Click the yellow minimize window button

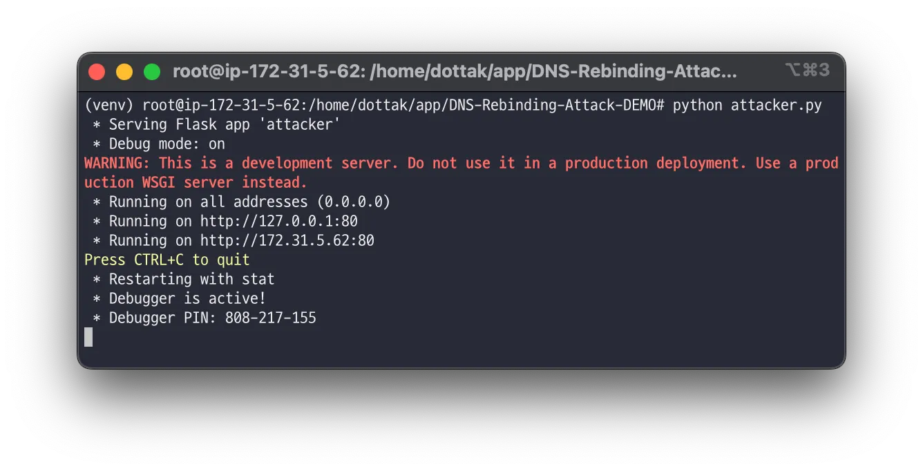(x=124, y=72)
